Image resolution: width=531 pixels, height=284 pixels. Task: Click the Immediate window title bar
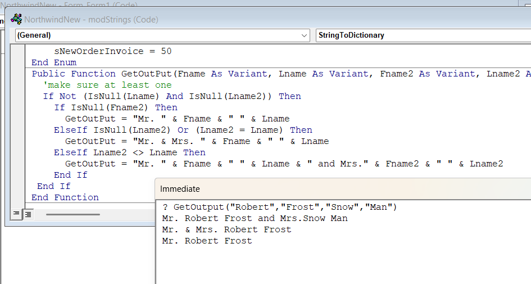point(343,189)
